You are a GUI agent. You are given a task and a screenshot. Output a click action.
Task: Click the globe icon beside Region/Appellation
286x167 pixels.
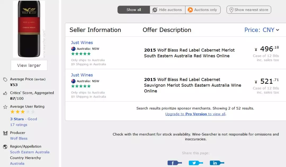pyautogui.click(x=5, y=147)
